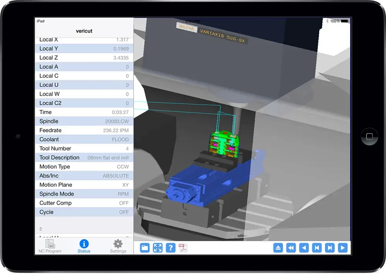The image size is (386, 274).
Task: Tap the green workpiece in 3D view
Action: (x=223, y=144)
